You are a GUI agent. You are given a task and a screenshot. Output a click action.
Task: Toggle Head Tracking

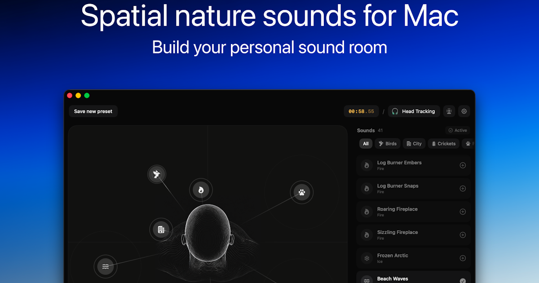pyautogui.click(x=414, y=111)
